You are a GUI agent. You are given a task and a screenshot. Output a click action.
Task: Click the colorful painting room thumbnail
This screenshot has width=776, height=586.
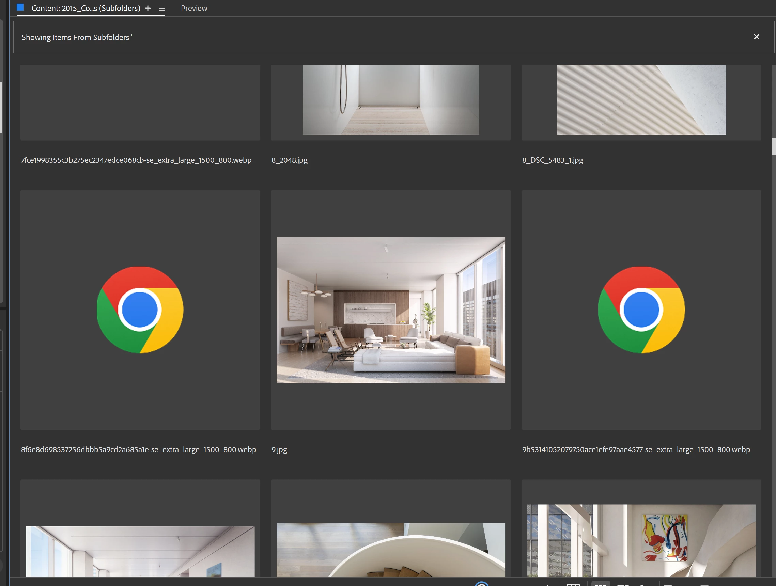[641, 540]
